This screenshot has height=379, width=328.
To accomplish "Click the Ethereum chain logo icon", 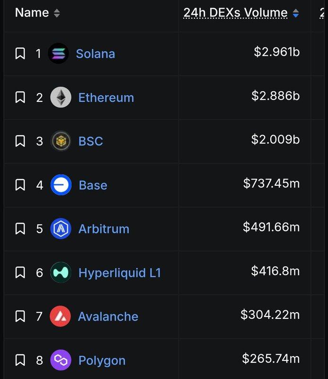I will (61, 98).
